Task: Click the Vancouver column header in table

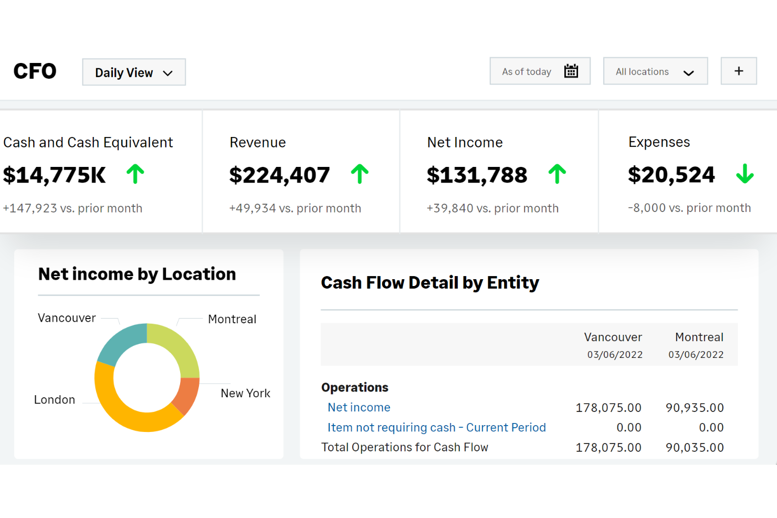Action: (x=613, y=337)
